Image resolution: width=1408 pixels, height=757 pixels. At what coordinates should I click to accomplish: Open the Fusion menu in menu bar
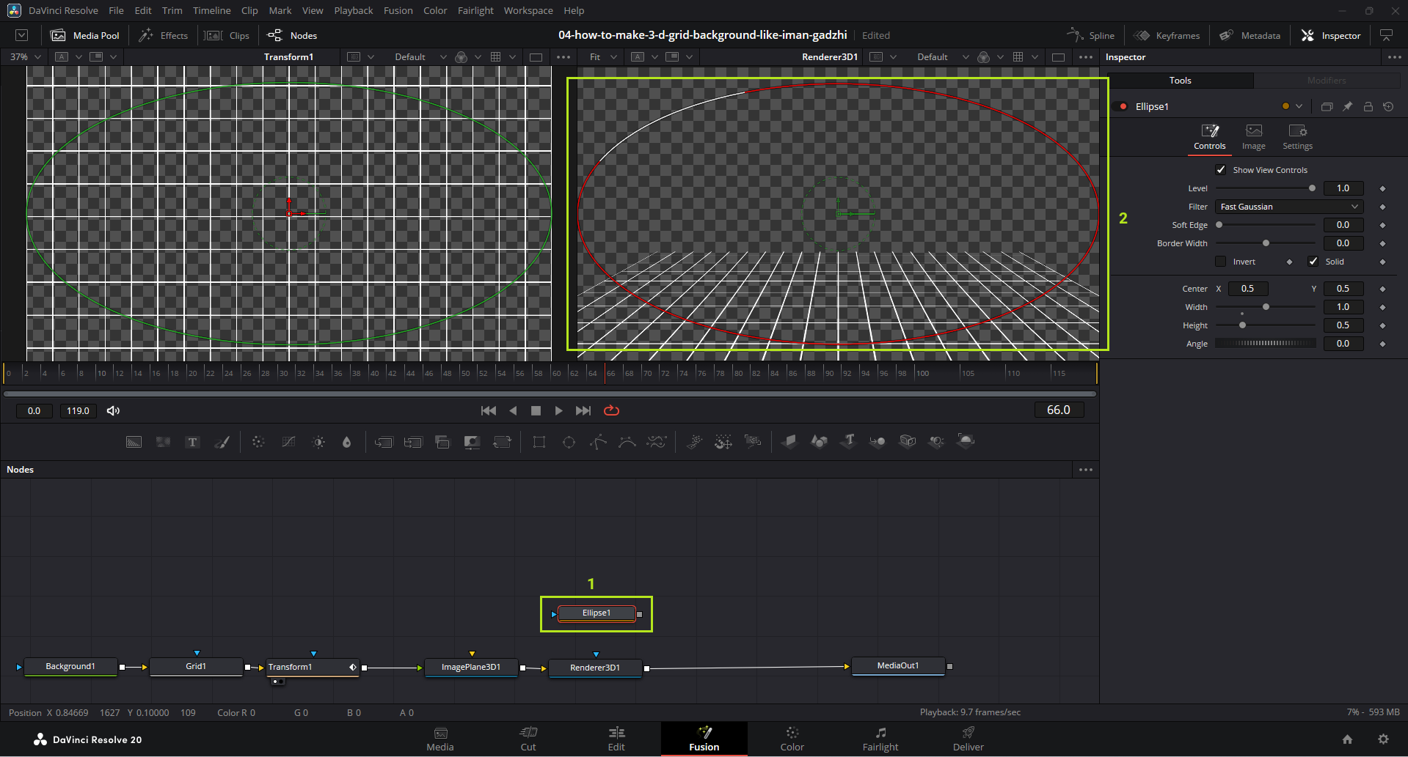click(398, 11)
